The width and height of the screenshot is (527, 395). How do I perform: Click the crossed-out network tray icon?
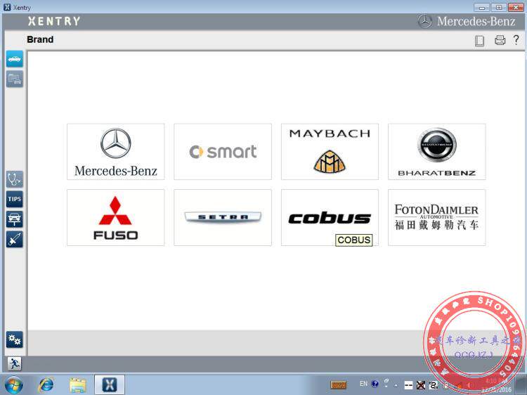[420, 385]
